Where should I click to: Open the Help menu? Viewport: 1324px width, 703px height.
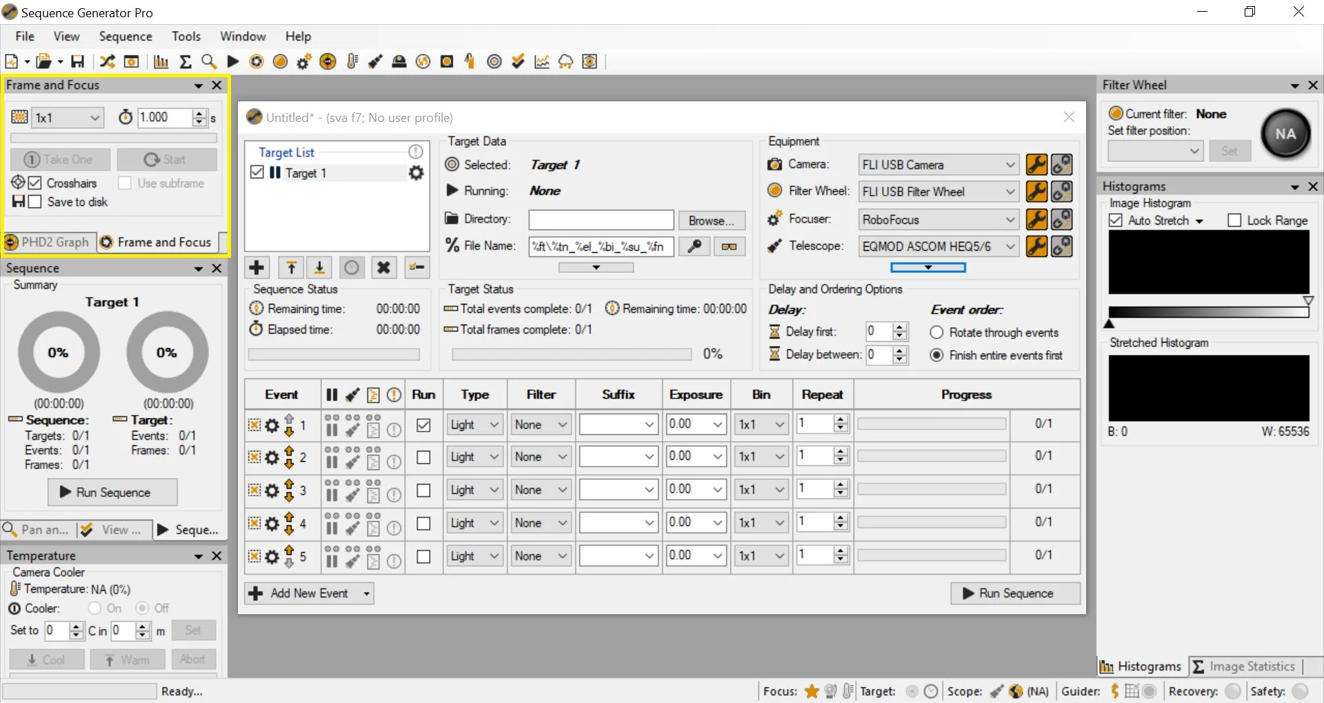click(x=298, y=37)
